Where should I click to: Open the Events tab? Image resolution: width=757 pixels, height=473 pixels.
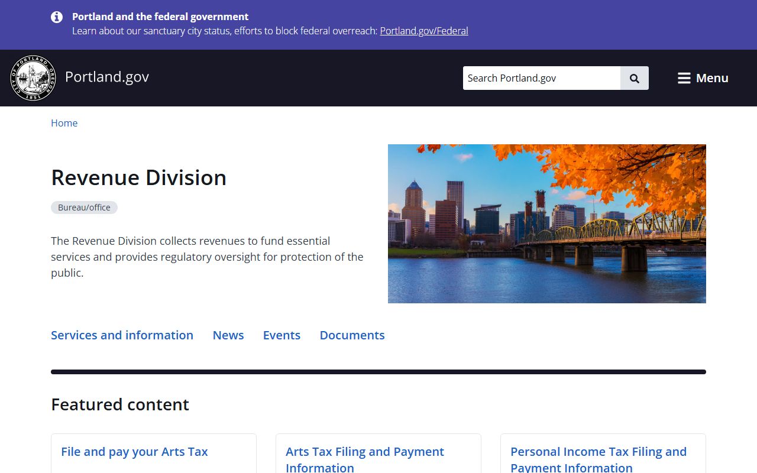(x=282, y=335)
